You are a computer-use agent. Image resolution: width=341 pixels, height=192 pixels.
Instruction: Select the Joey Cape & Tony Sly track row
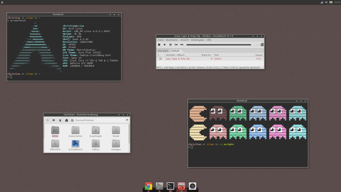point(210,59)
